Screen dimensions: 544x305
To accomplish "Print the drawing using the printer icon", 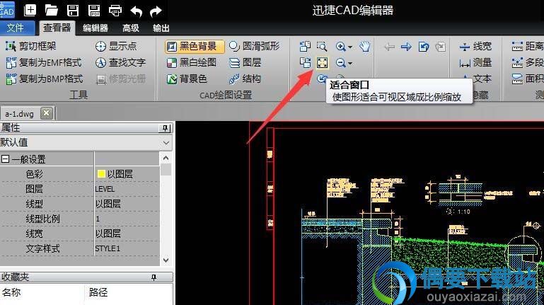I will click(x=115, y=11).
